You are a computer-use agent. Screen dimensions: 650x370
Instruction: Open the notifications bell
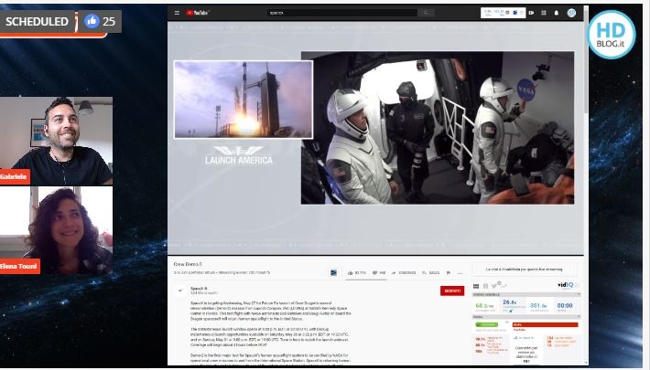point(557,13)
